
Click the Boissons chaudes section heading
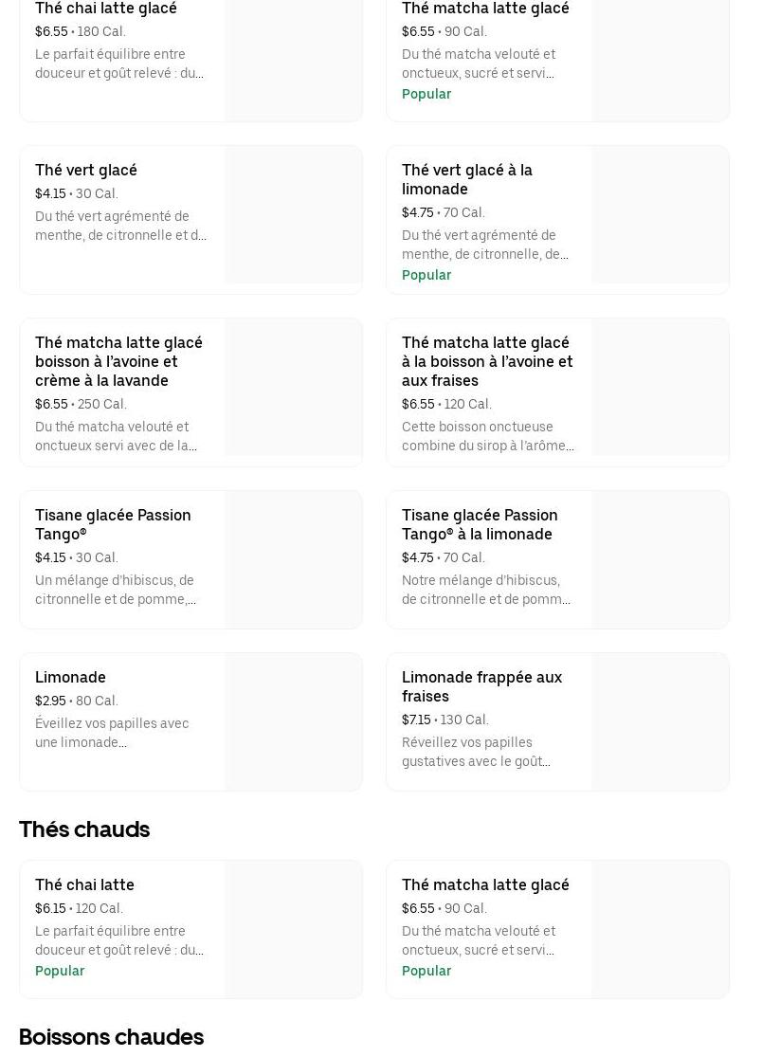[x=111, y=1036]
